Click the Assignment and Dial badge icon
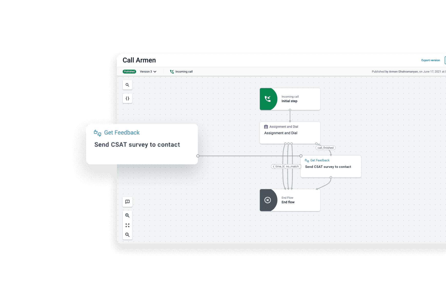Screen dimensions: 446x297 pyautogui.click(x=266, y=127)
